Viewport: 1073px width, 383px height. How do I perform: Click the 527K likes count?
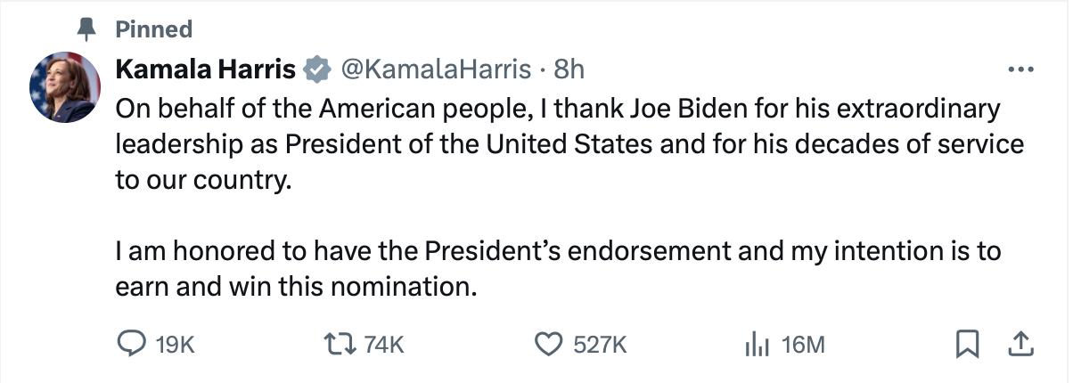pos(600,344)
